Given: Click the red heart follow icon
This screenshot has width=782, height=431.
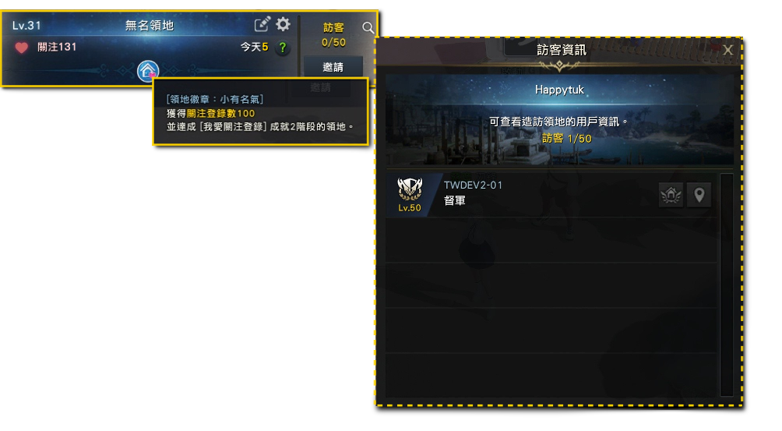Looking at the screenshot, I should click(x=22, y=48).
